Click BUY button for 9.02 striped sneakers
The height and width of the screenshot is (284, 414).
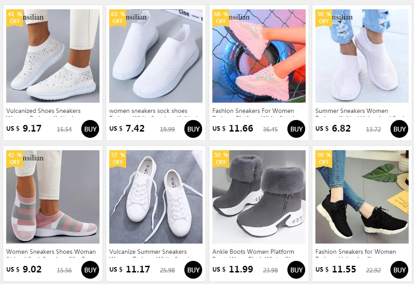[x=90, y=270]
